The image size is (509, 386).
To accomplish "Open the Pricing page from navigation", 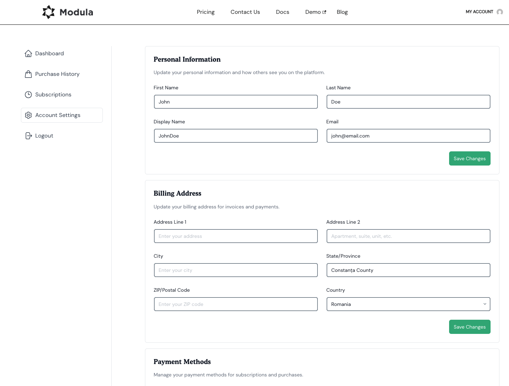I will pos(206,12).
